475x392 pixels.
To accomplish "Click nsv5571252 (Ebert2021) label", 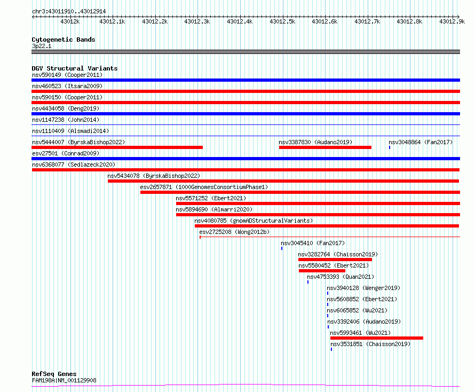I will [x=211, y=198].
